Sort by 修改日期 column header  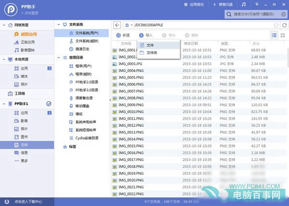tap(191, 43)
